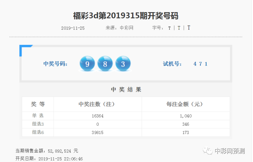The height and width of the screenshot is (162, 253).
Task: Click the winning number ball 8
Action: click(x=105, y=63)
